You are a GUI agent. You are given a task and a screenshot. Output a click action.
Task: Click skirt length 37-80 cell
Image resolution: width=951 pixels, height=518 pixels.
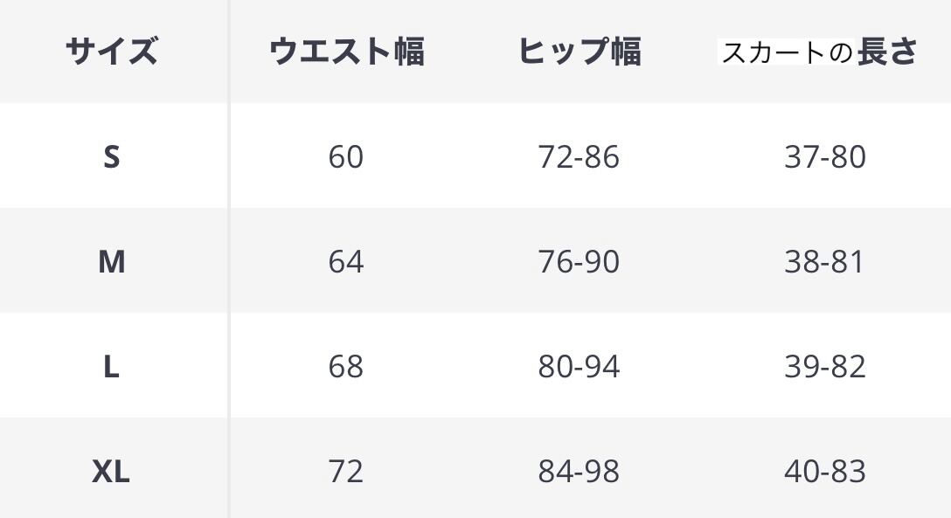pyautogui.click(x=824, y=157)
